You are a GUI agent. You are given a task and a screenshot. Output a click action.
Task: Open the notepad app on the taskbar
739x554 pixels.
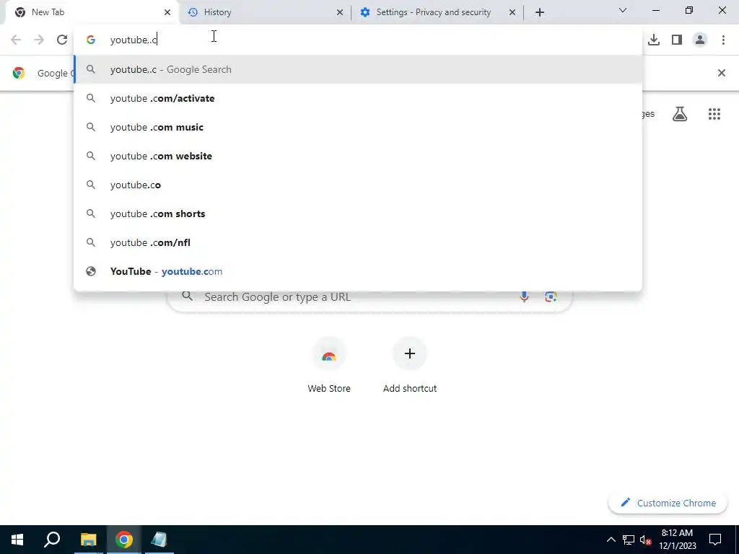click(159, 540)
